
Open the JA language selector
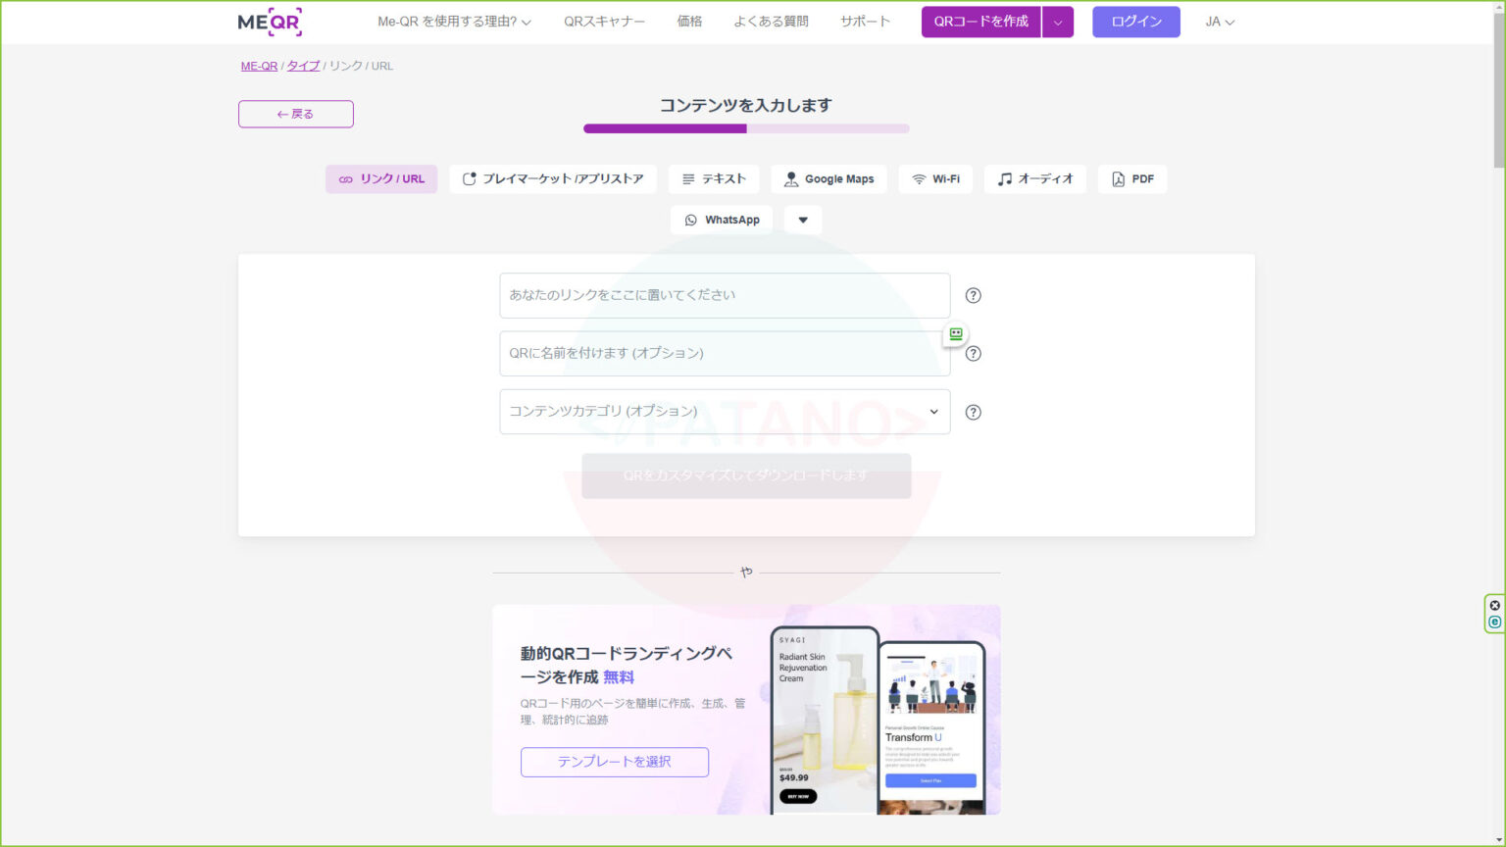point(1220,22)
